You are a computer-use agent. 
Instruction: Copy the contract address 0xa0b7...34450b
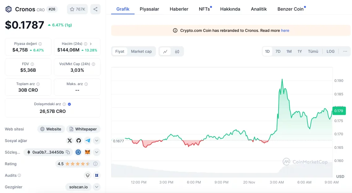point(68,152)
